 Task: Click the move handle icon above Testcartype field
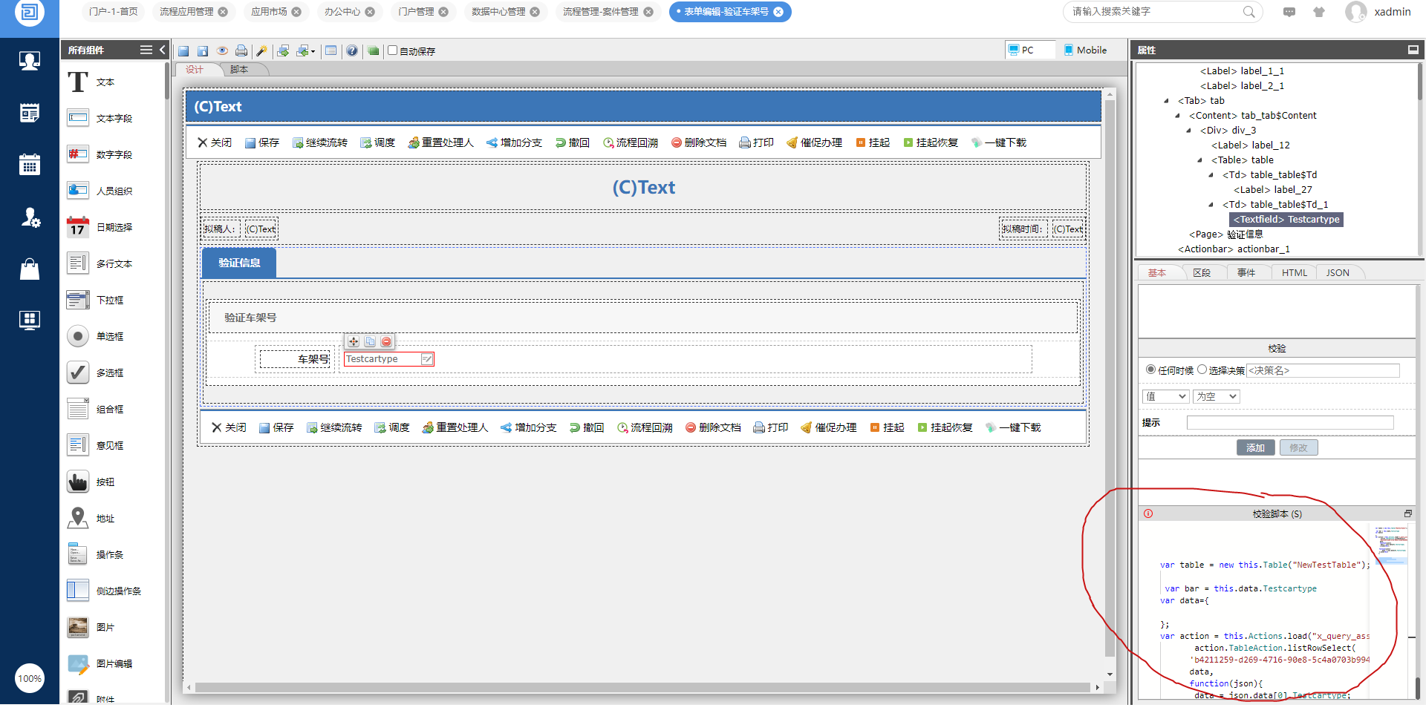[354, 341]
